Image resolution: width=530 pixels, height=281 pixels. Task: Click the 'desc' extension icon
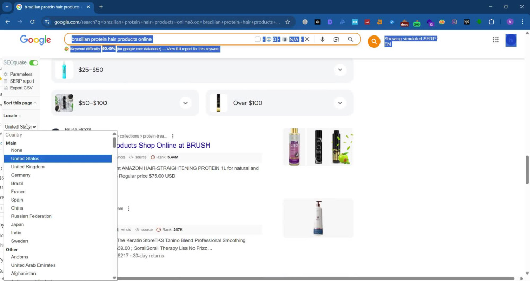(404, 23)
